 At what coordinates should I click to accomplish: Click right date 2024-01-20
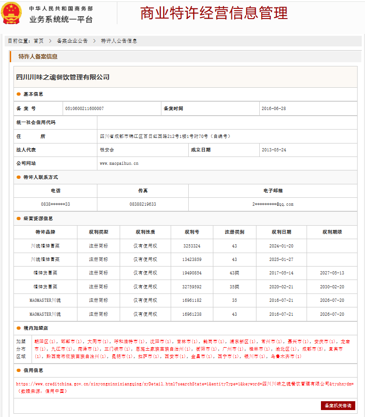(282, 246)
